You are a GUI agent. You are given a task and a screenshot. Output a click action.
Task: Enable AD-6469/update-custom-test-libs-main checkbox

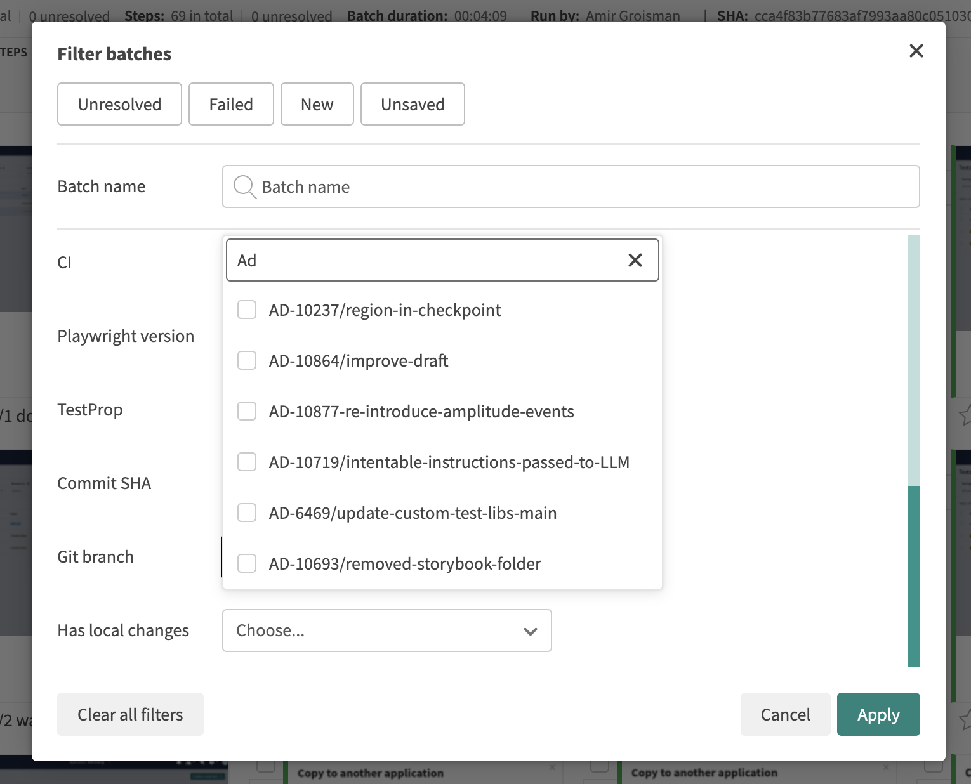[x=247, y=513]
